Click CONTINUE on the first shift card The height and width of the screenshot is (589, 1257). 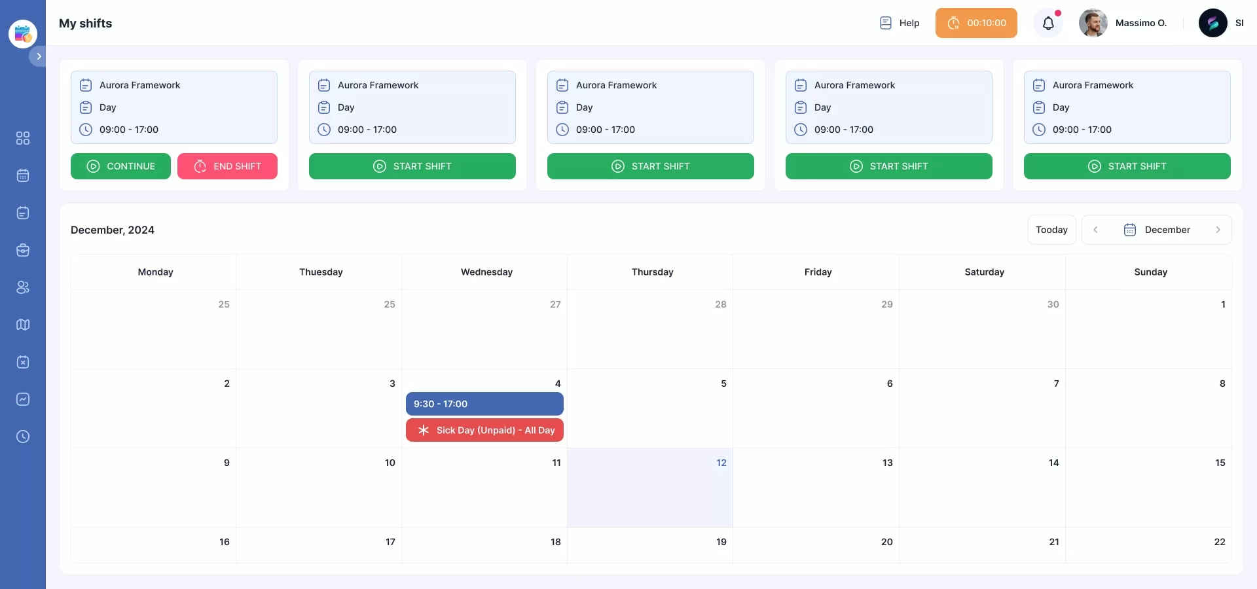120,166
